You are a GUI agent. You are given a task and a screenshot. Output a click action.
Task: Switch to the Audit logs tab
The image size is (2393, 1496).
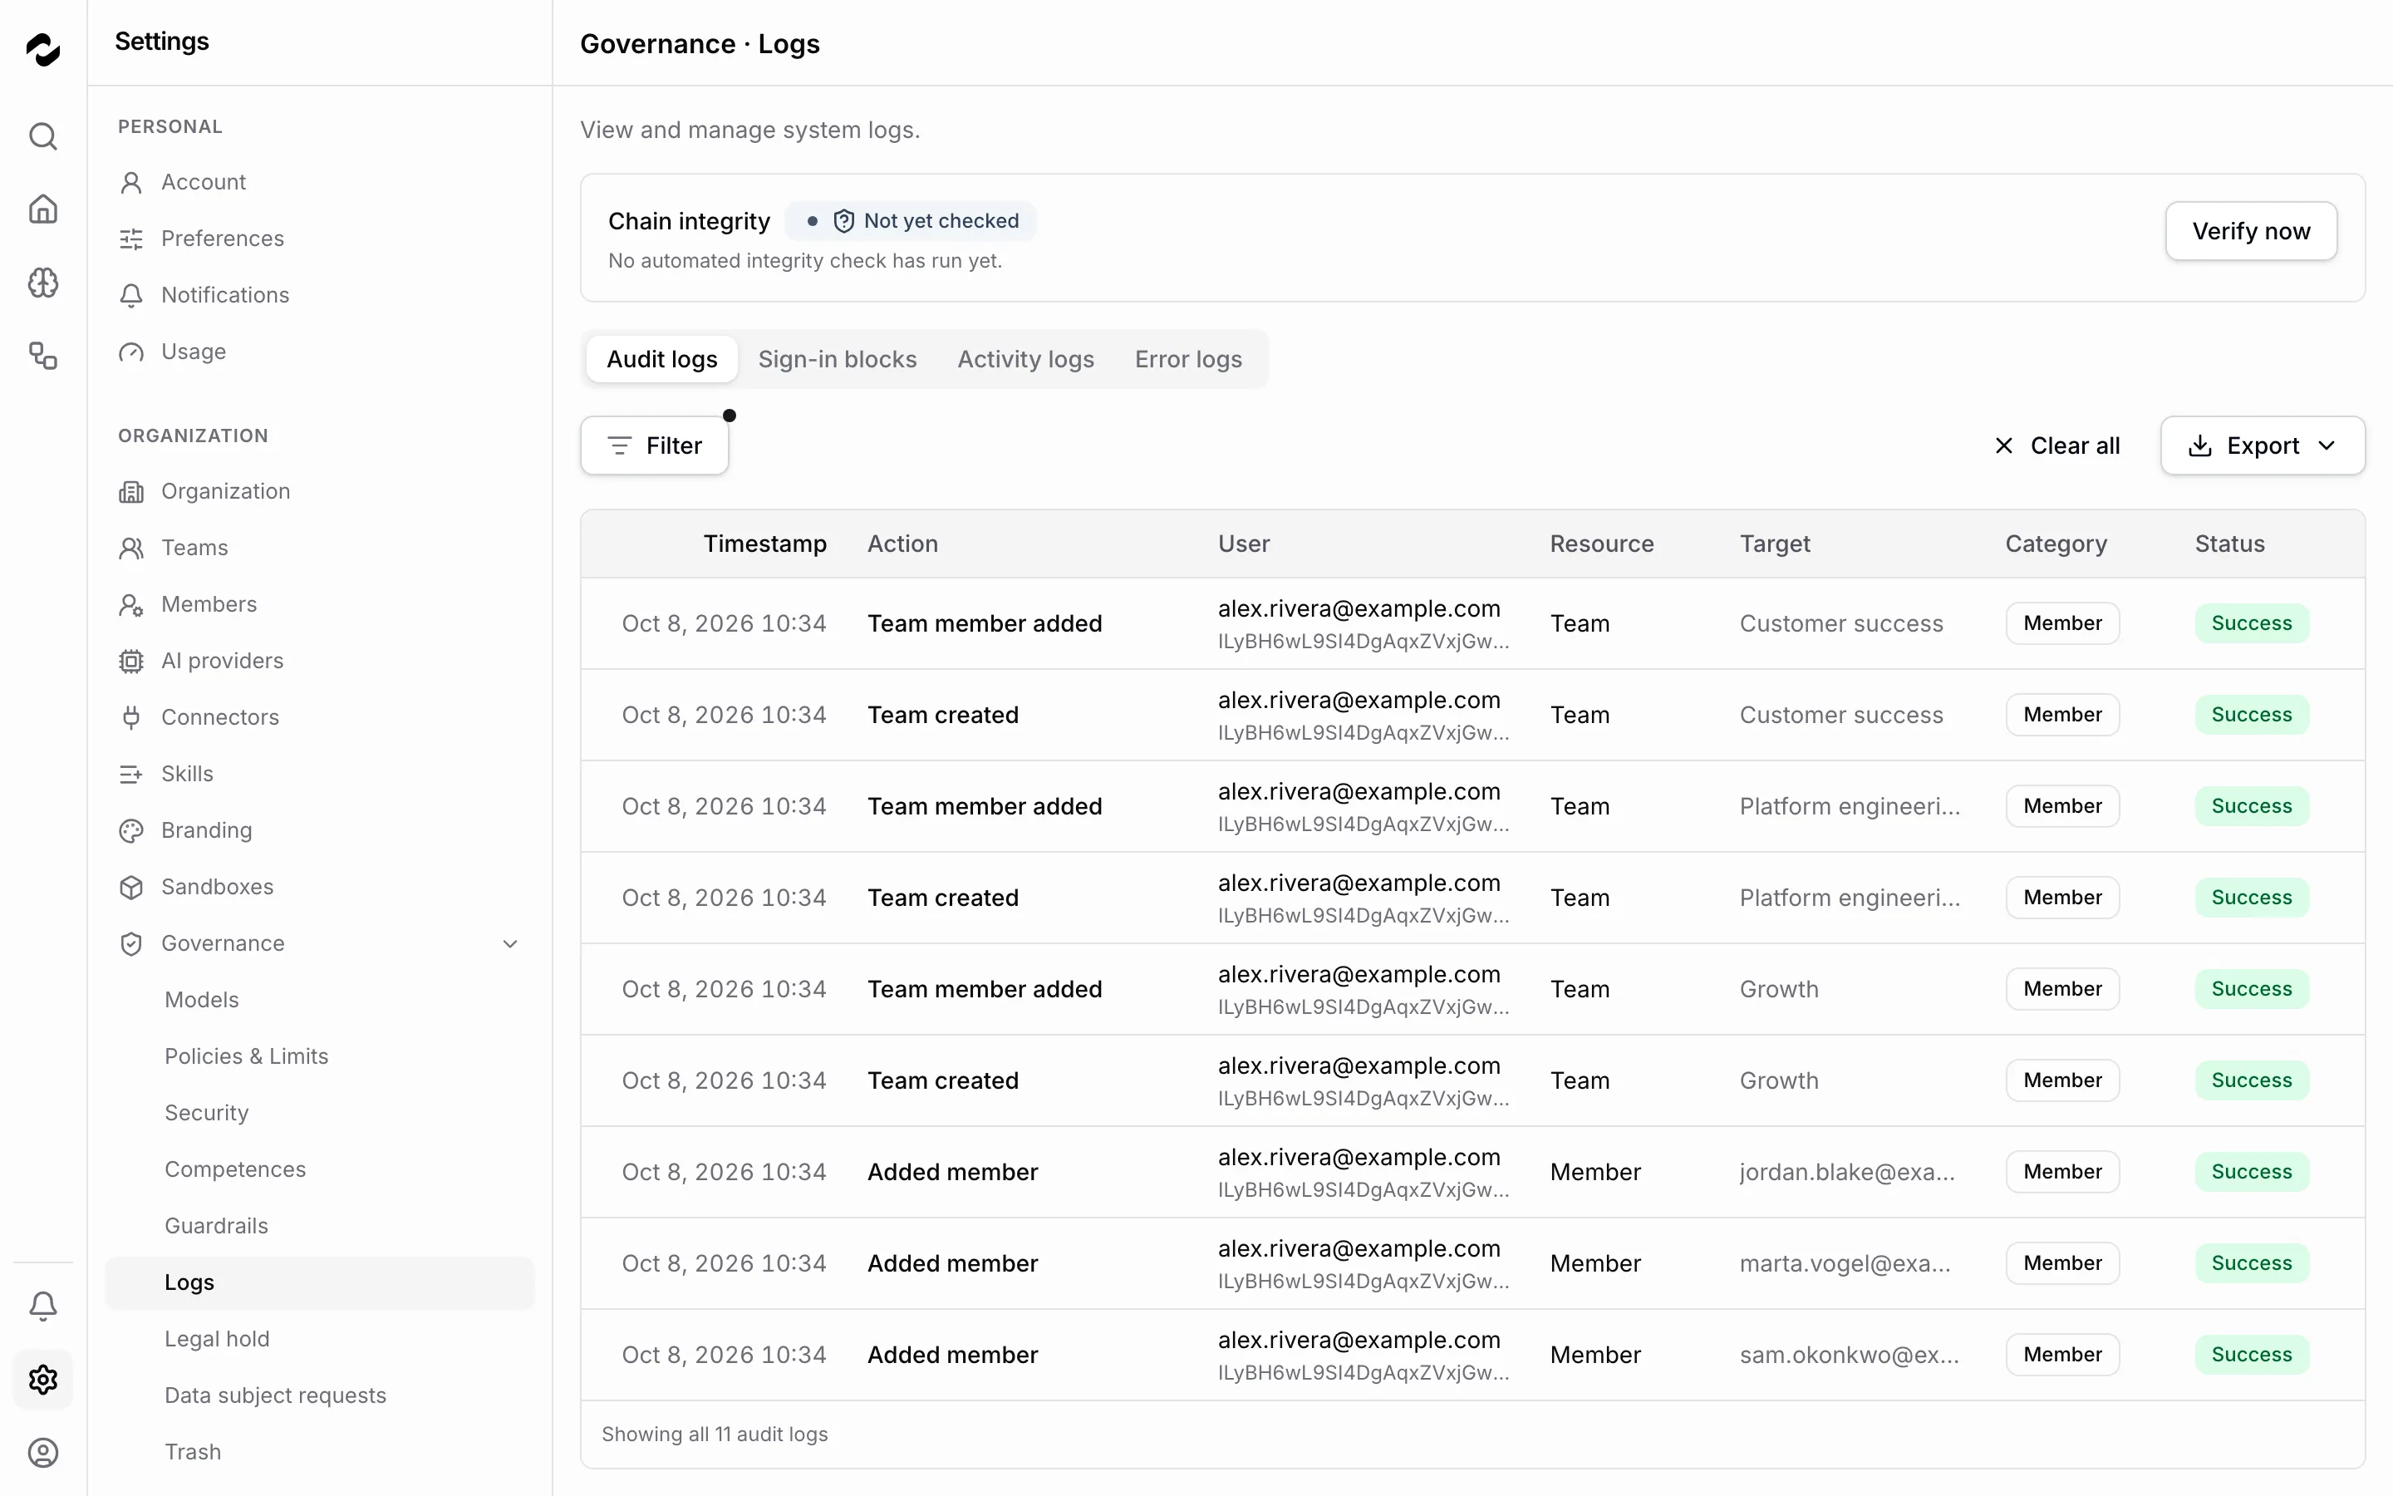pos(661,359)
